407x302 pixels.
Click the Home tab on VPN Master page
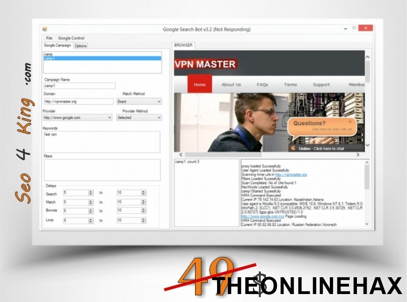pos(200,84)
